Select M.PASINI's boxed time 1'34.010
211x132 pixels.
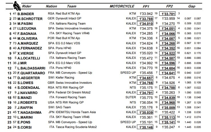pos(145,23)
